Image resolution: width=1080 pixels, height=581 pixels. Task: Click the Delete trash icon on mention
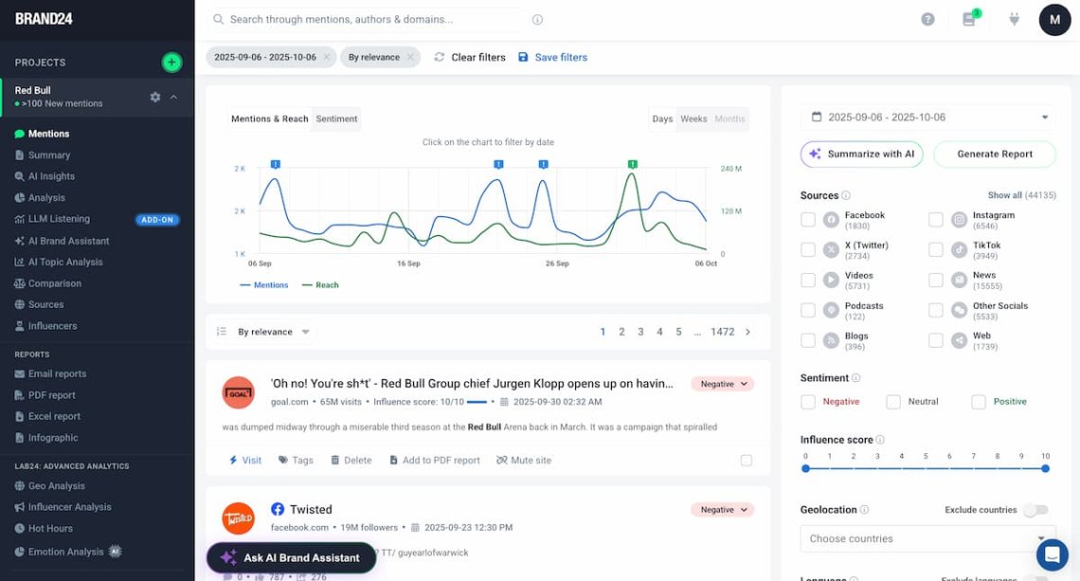click(335, 461)
